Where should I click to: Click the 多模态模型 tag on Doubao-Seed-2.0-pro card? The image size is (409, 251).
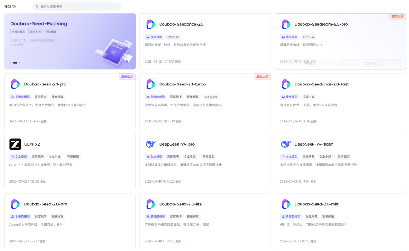pos(20,217)
